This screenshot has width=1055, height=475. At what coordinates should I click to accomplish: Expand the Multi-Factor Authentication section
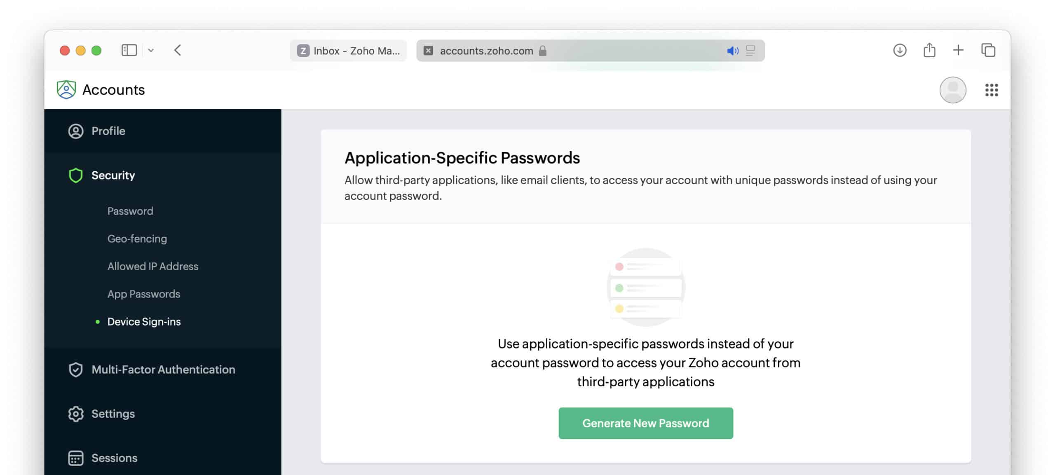click(x=163, y=370)
